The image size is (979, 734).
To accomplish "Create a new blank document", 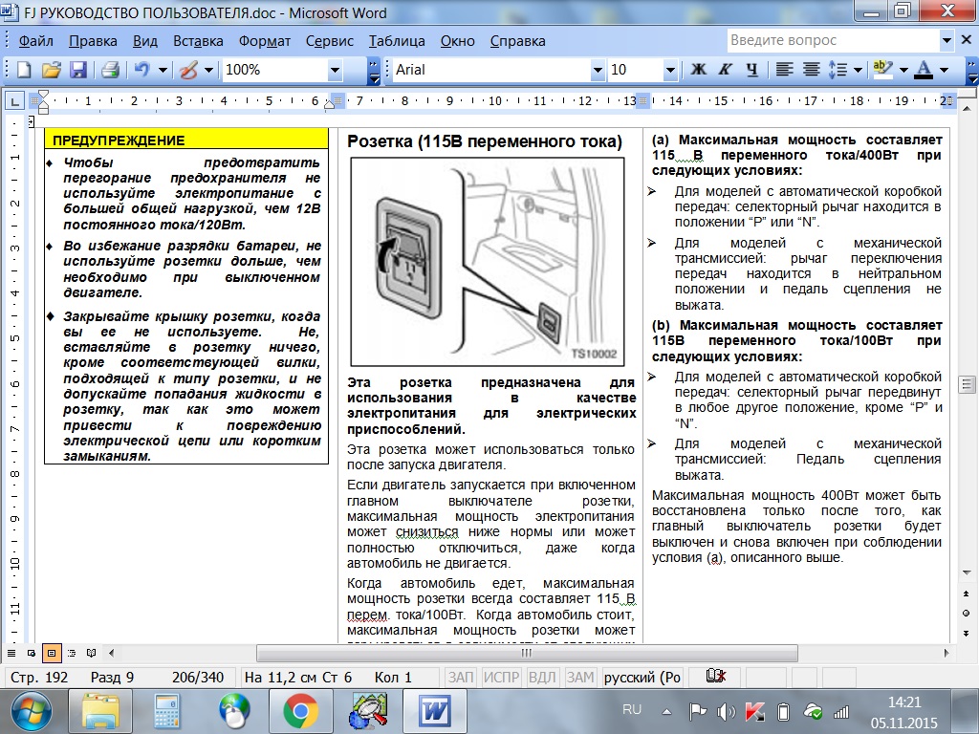I will 24,70.
